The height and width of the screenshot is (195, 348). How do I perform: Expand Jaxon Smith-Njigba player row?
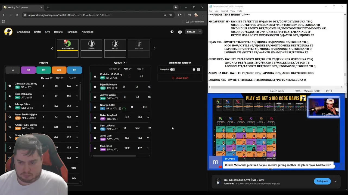tap(77, 117)
